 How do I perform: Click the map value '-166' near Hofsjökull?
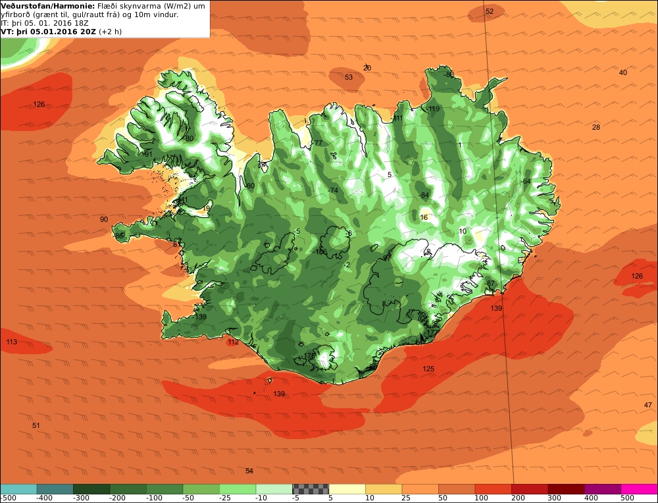point(320,252)
